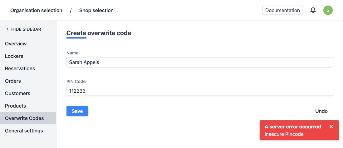Select Overwrite Codes in sidebar
The width and height of the screenshot is (343, 148).
[24, 118]
